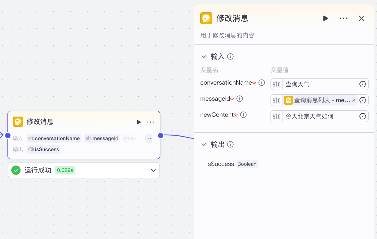Collapse the 输入 section
Image resolution: width=377 pixels, height=239 pixels.
[204, 57]
